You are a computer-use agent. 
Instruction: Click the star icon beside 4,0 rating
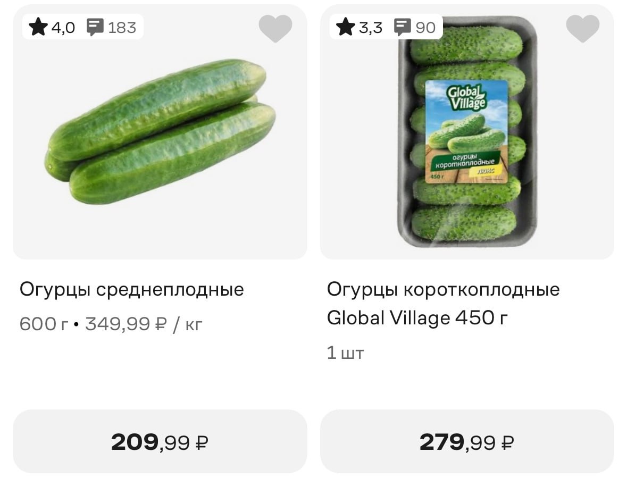[38, 27]
